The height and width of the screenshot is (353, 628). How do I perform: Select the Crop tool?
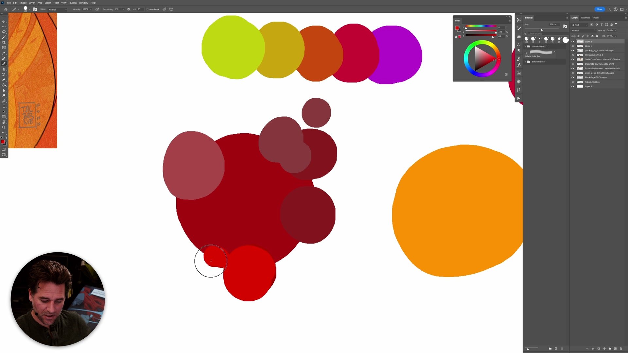4,42
